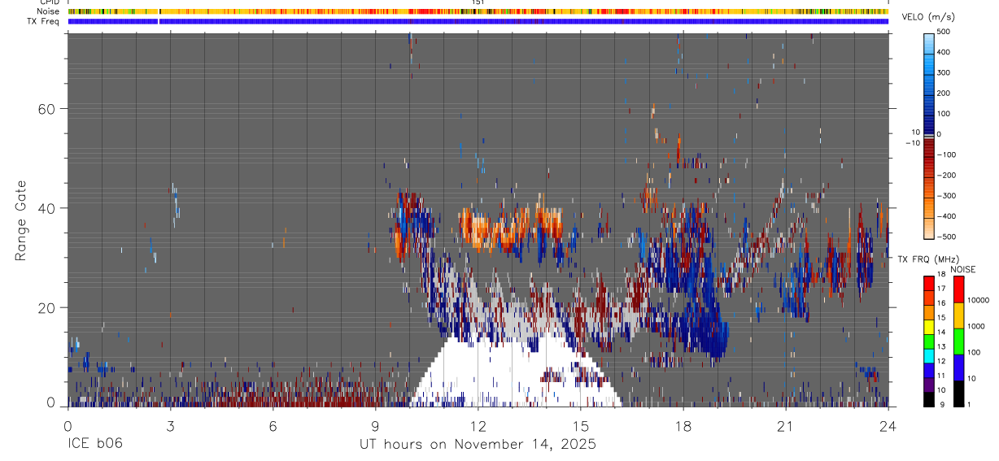Click the cyan segment of the TX FRQ color bar
This screenshot has width=999, height=461.
click(x=929, y=354)
